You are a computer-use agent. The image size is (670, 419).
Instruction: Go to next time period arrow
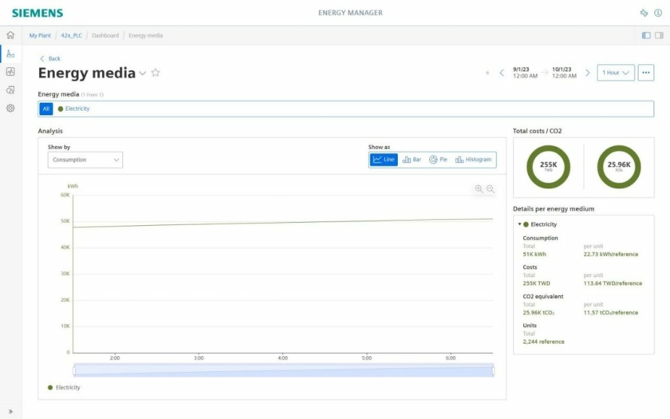coord(588,73)
